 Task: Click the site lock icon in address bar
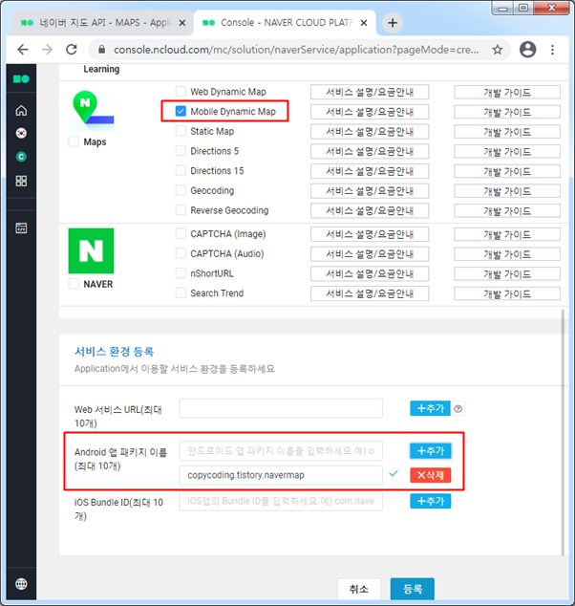pos(101,50)
